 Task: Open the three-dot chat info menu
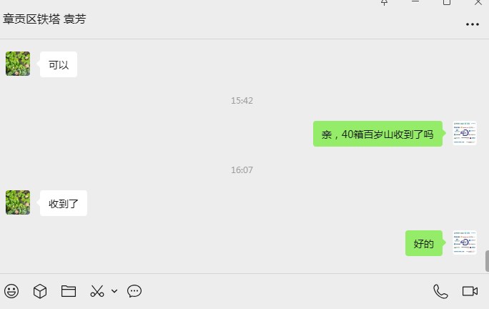(x=472, y=24)
